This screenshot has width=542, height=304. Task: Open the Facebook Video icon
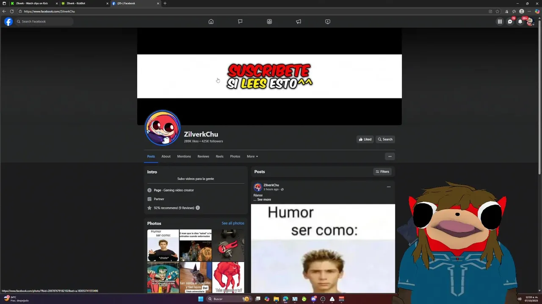pyautogui.click(x=328, y=22)
